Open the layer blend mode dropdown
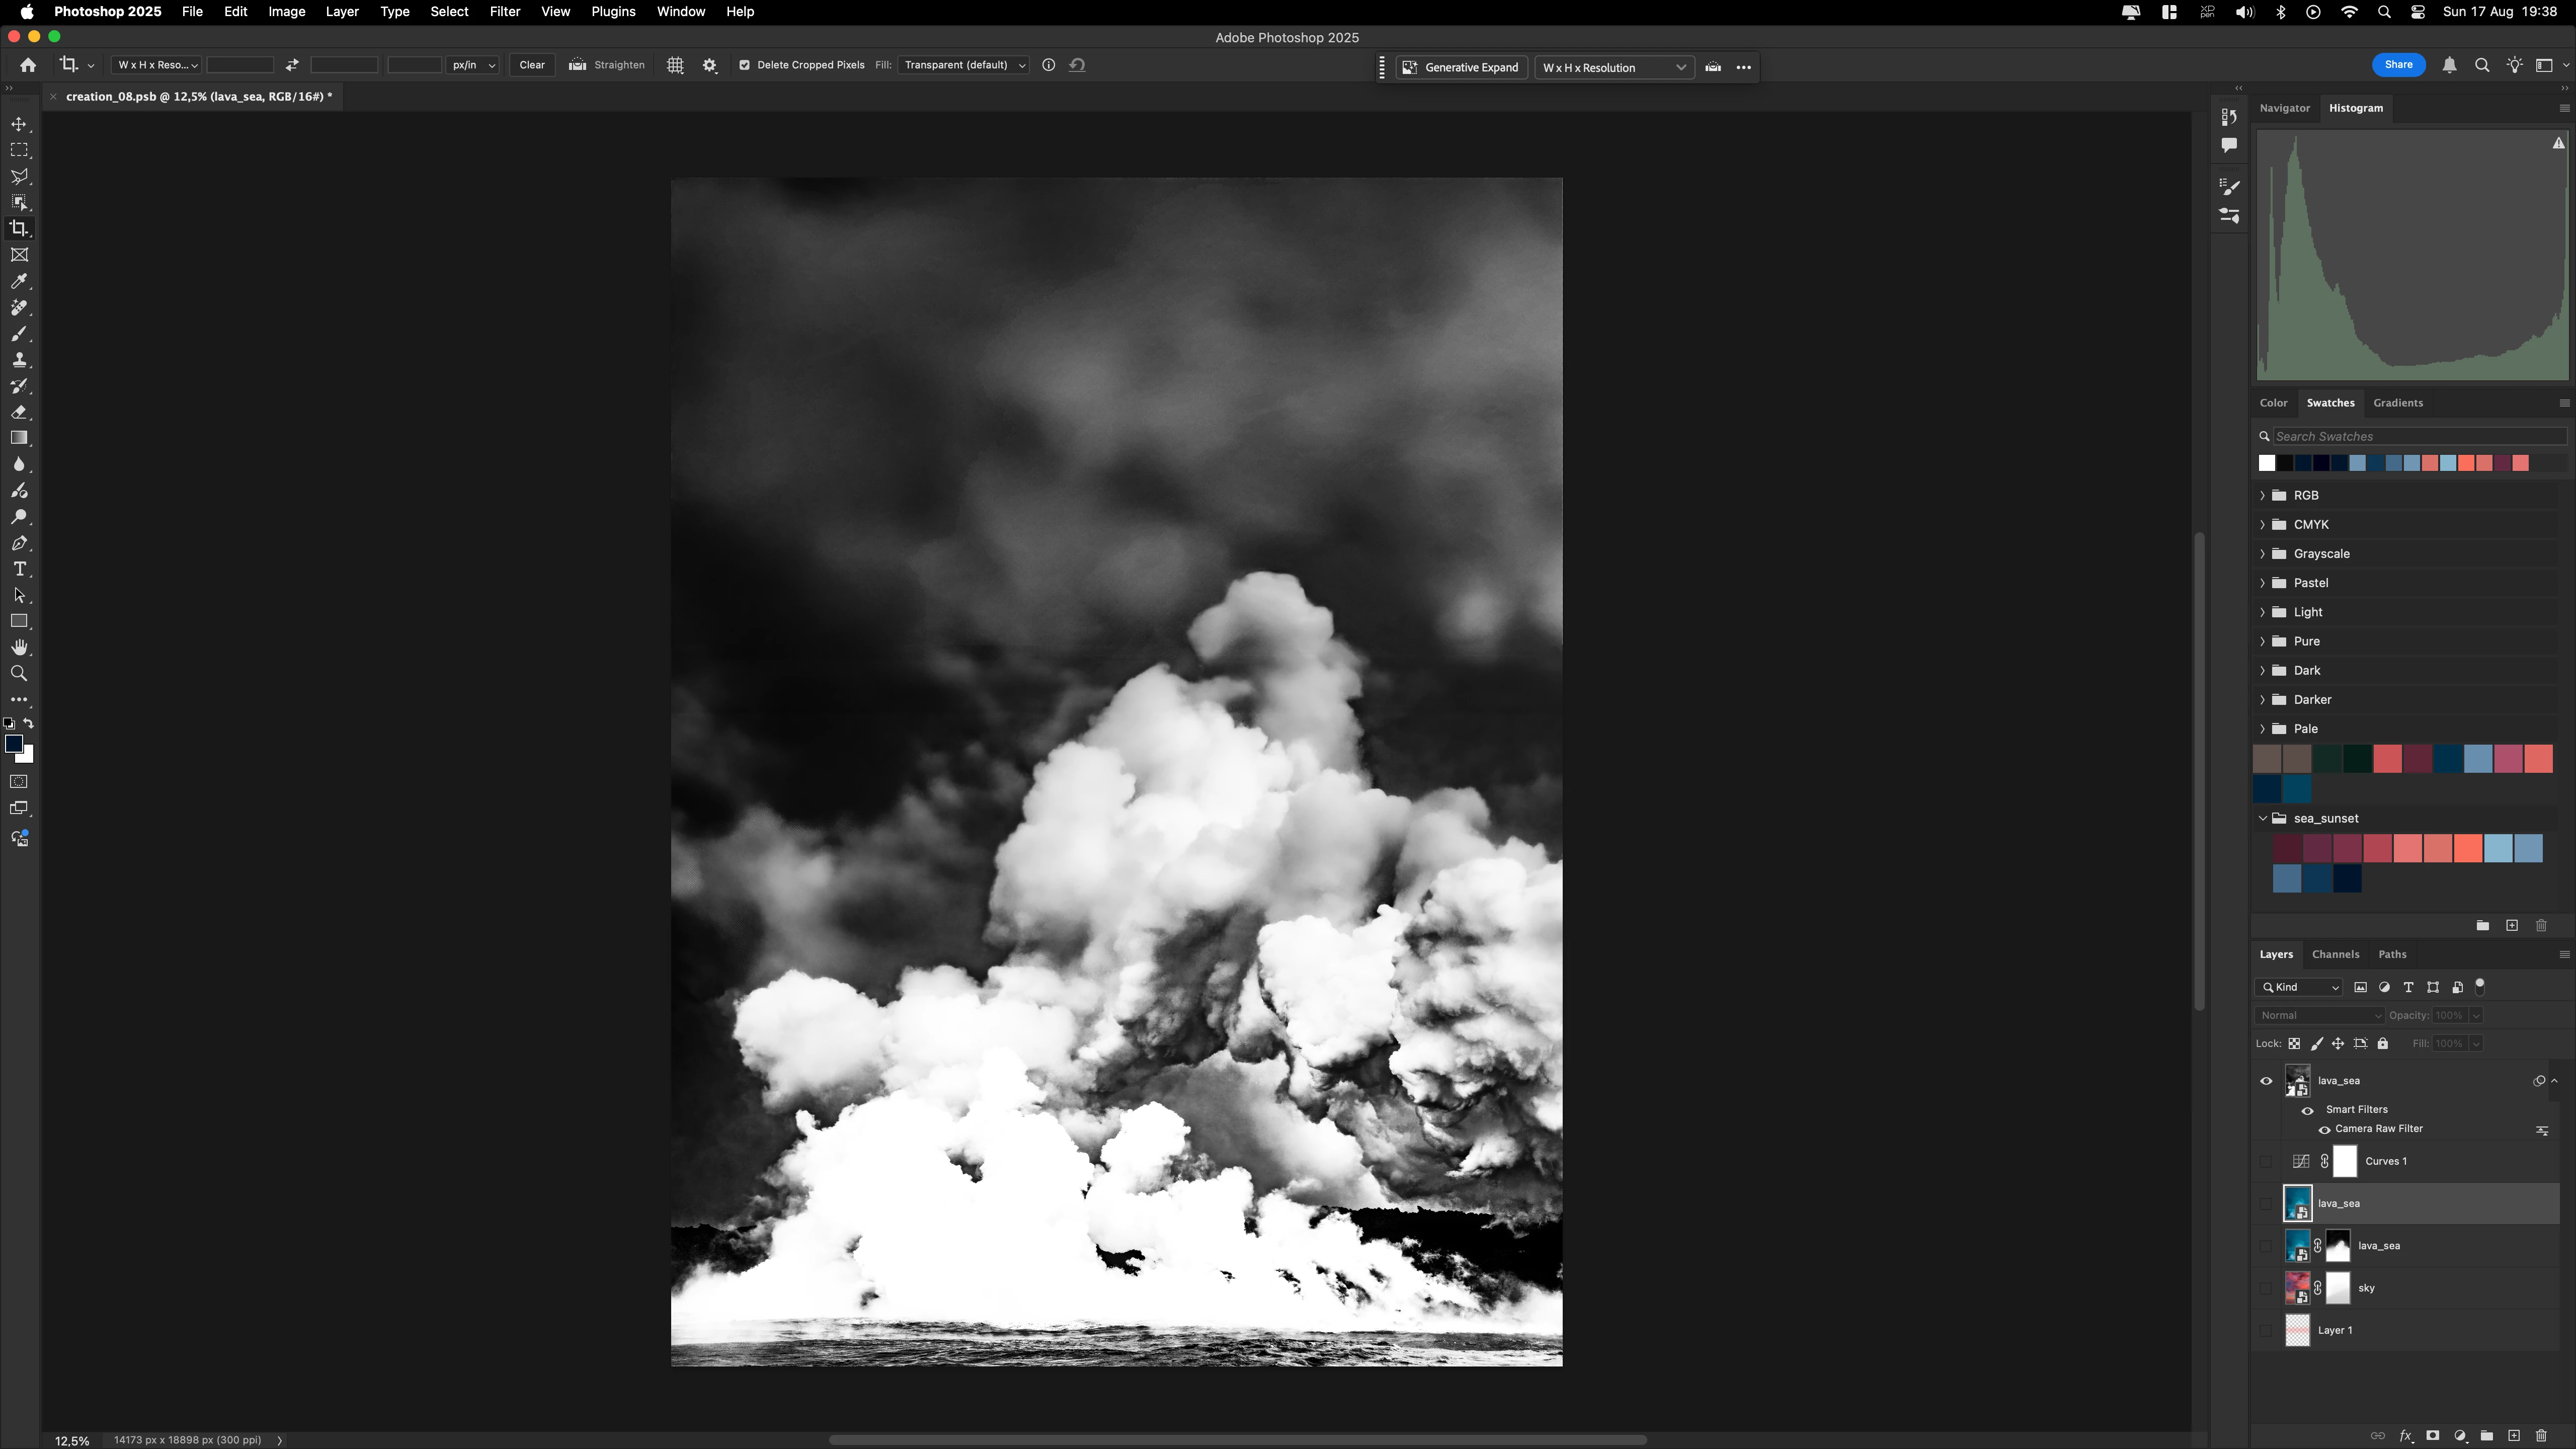 tap(2319, 1015)
